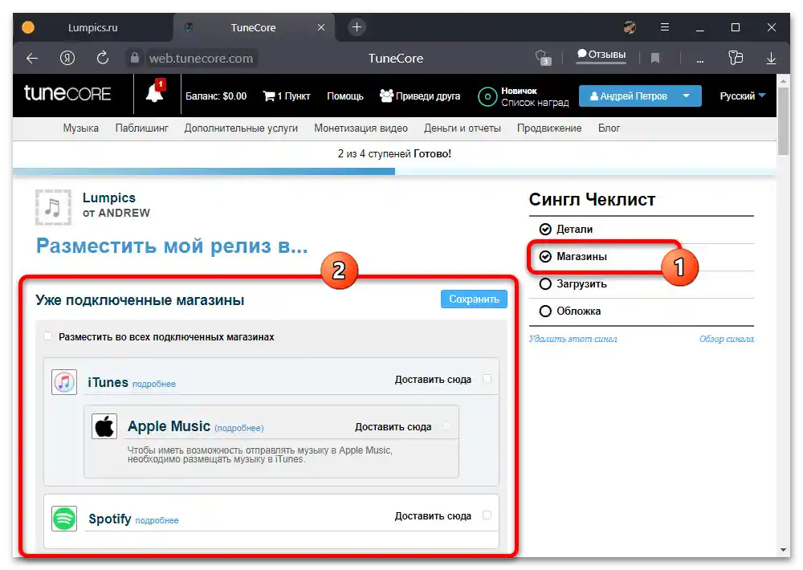Click iTunes подробнее link
This screenshot has width=803, height=570.
[x=154, y=384]
